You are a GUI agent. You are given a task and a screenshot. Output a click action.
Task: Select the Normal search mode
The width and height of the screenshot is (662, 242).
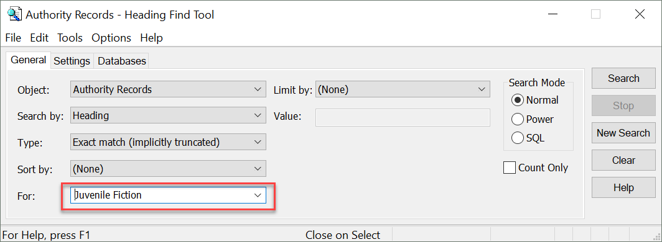point(518,100)
